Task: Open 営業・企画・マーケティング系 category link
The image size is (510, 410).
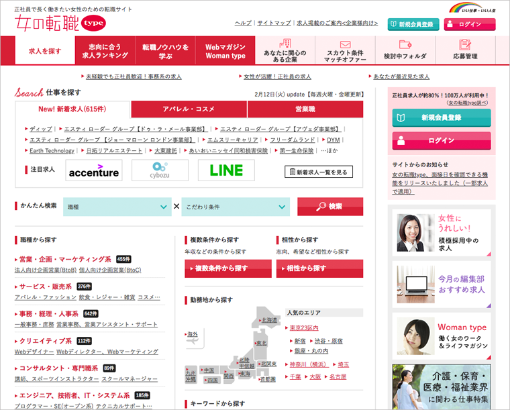Action: click(x=65, y=259)
